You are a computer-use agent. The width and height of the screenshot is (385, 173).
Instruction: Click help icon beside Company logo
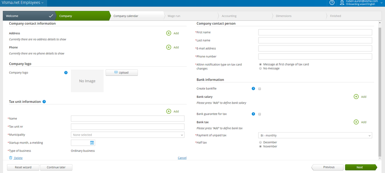[66, 72]
